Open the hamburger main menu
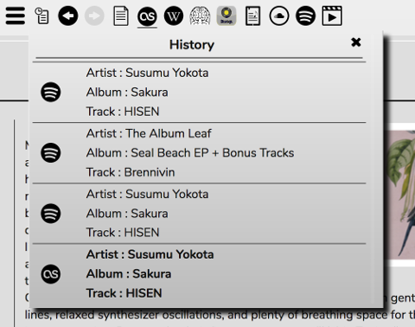 [x=16, y=16]
